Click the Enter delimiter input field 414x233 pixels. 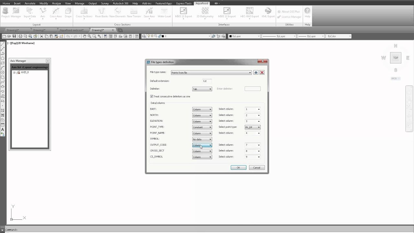click(253, 89)
